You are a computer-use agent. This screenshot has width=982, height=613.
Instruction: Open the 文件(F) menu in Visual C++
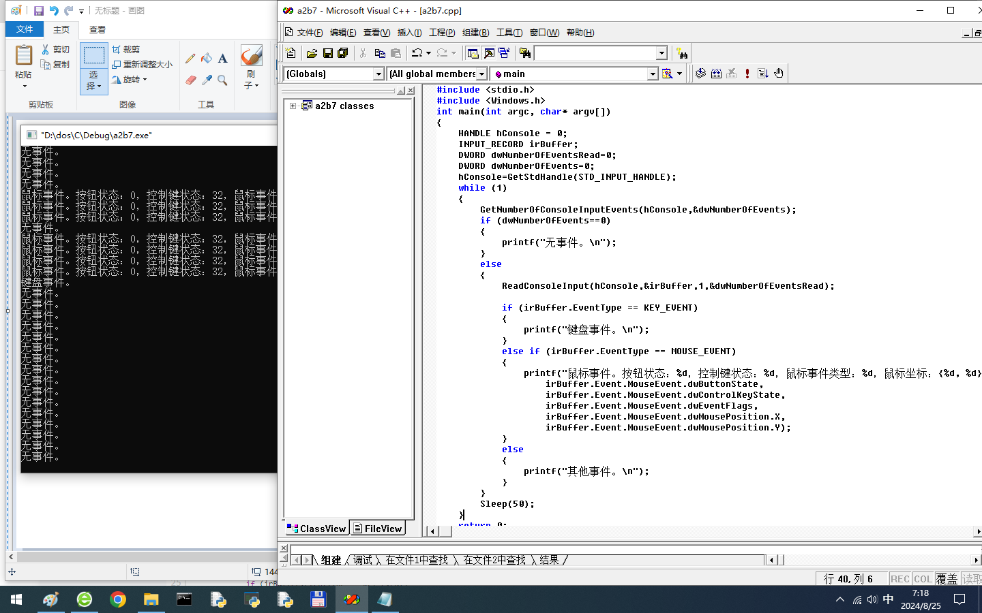310,33
